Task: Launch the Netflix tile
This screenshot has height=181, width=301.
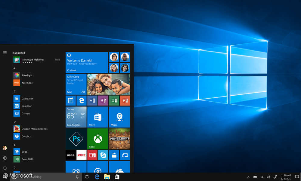Action: click(81, 155)
